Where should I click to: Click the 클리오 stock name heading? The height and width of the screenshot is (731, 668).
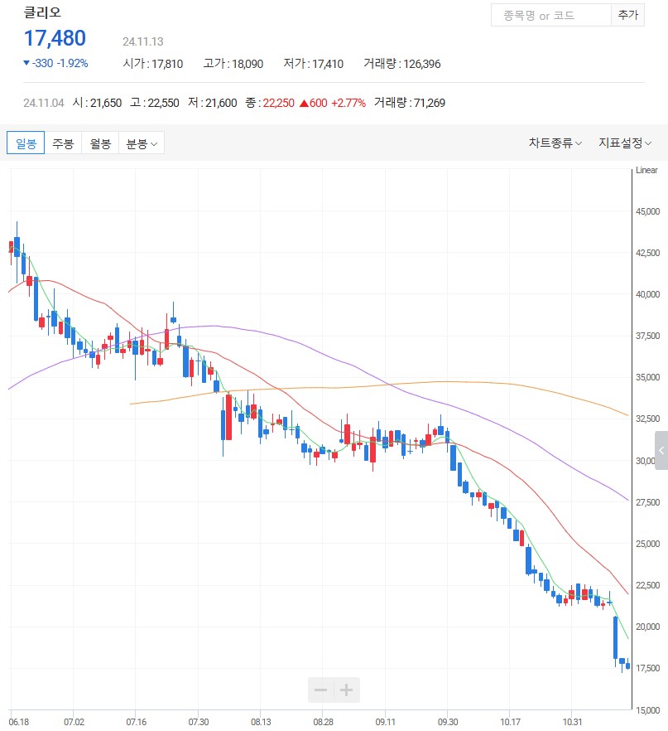pyautogui.click(x=42, y=13)
